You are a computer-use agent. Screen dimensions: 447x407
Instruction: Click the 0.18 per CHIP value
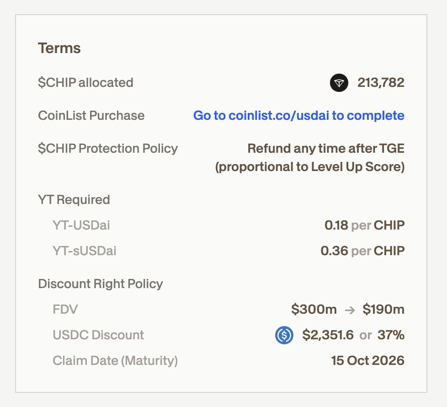tap(364, 225)
